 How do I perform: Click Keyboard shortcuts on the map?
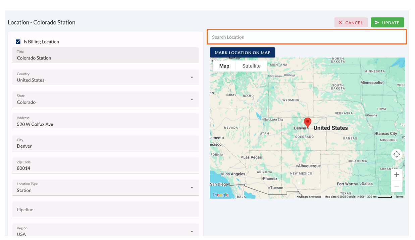coord(309,197)
